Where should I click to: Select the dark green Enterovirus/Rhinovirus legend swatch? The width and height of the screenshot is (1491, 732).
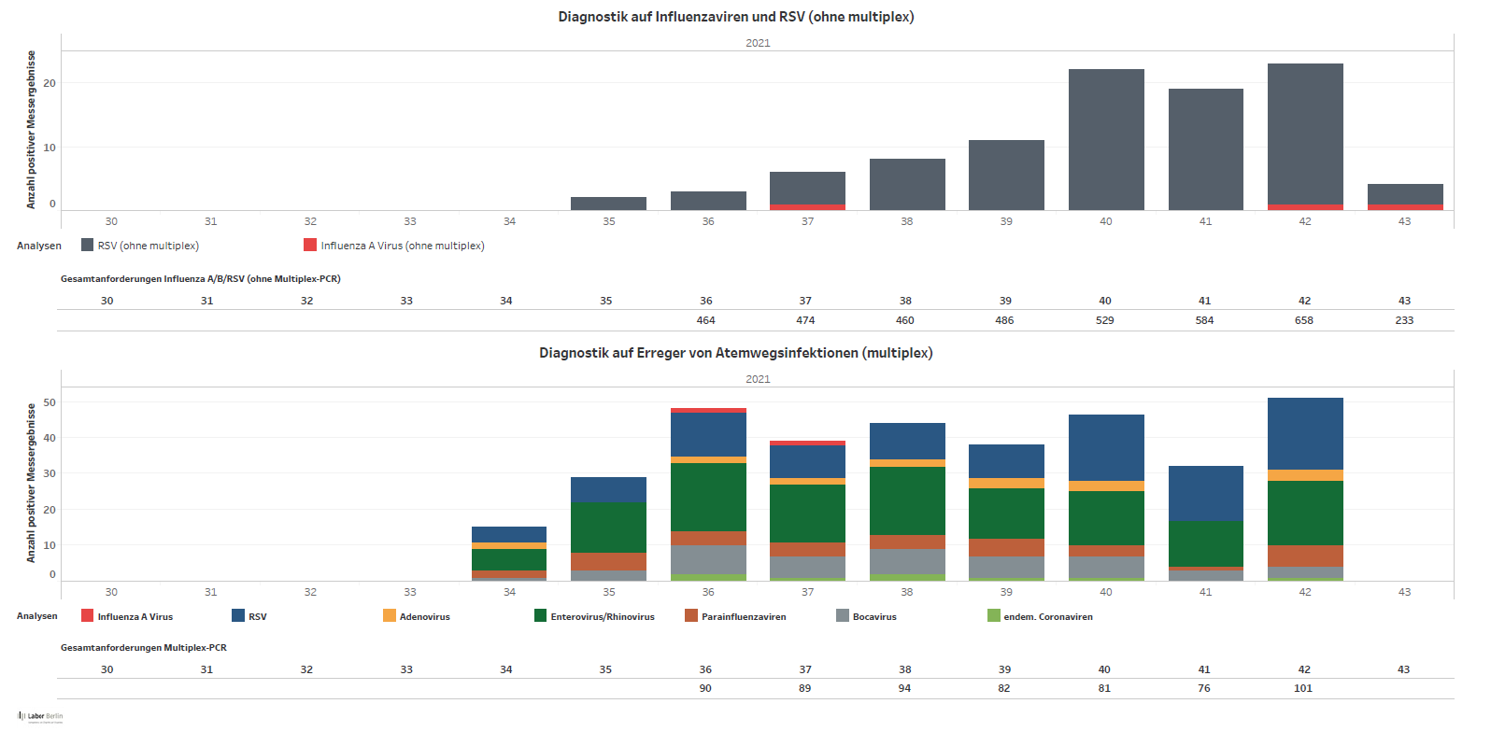click(540, 616)
